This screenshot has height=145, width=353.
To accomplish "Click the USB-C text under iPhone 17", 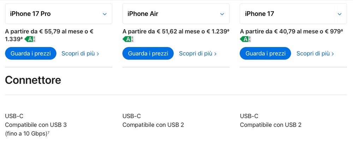I will pos(249,116).
